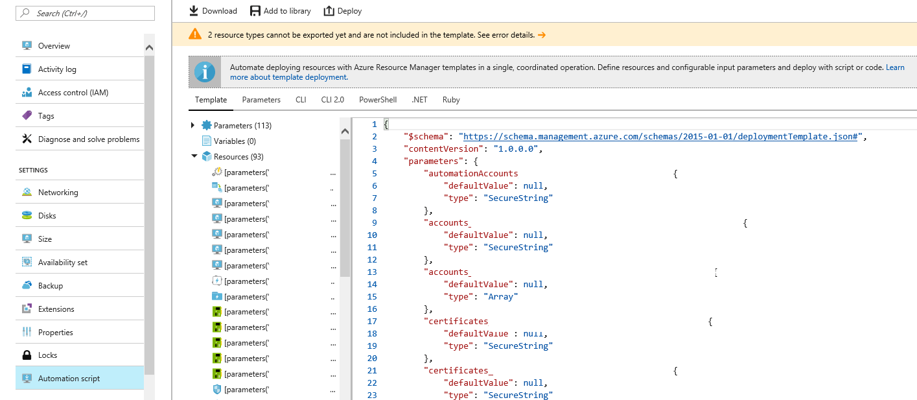This screenshot has height=400, width=917.
Task: Select resource with lightning bolt icon
Action: coord(217,281)
